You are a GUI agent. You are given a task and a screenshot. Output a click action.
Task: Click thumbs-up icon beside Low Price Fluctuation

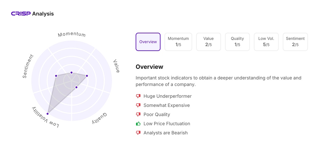pos(138,124)
